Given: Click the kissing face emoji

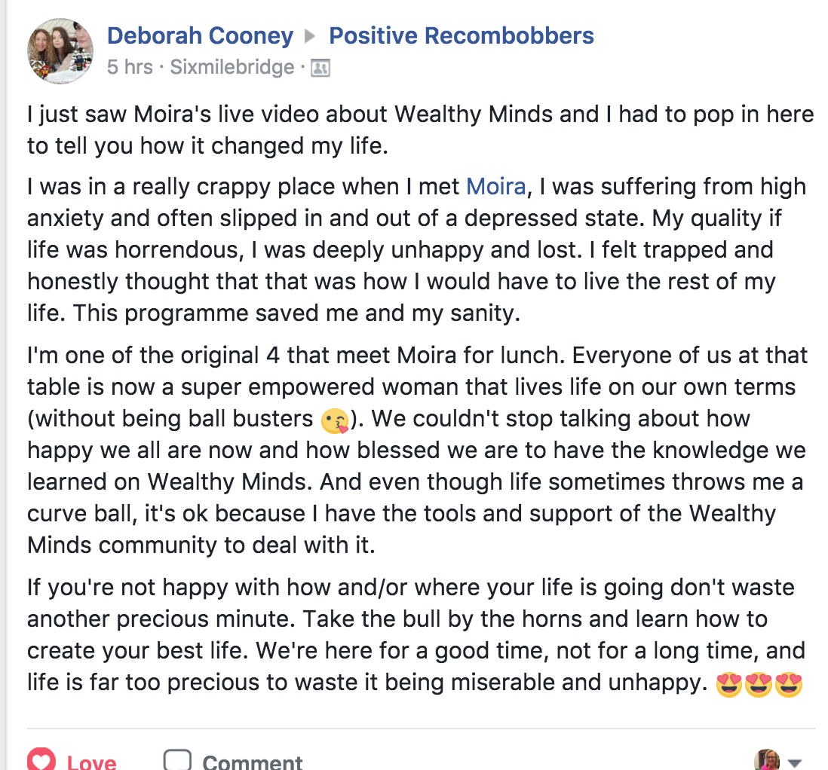Looking at the screenshot, I should [333, 421].
